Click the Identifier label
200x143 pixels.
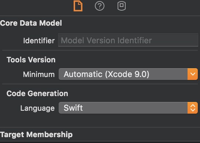click(39, 41)
